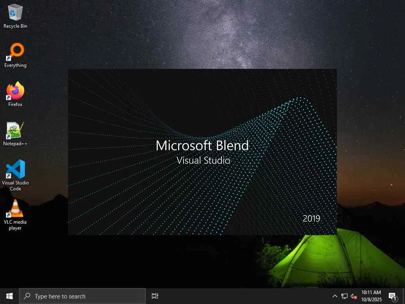Click the Microsoft Blend splash screen
The width and height of the screenshot is (405, 304).
(202, 152)
